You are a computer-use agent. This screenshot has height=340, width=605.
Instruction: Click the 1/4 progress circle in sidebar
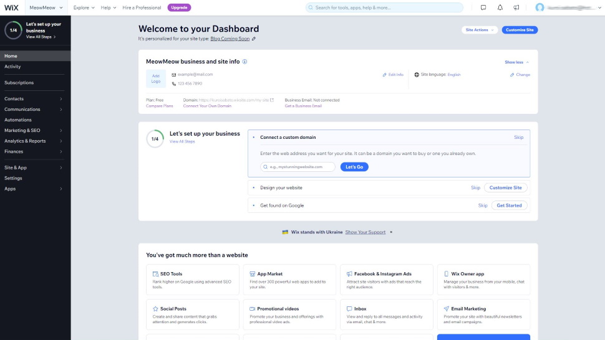13,30
